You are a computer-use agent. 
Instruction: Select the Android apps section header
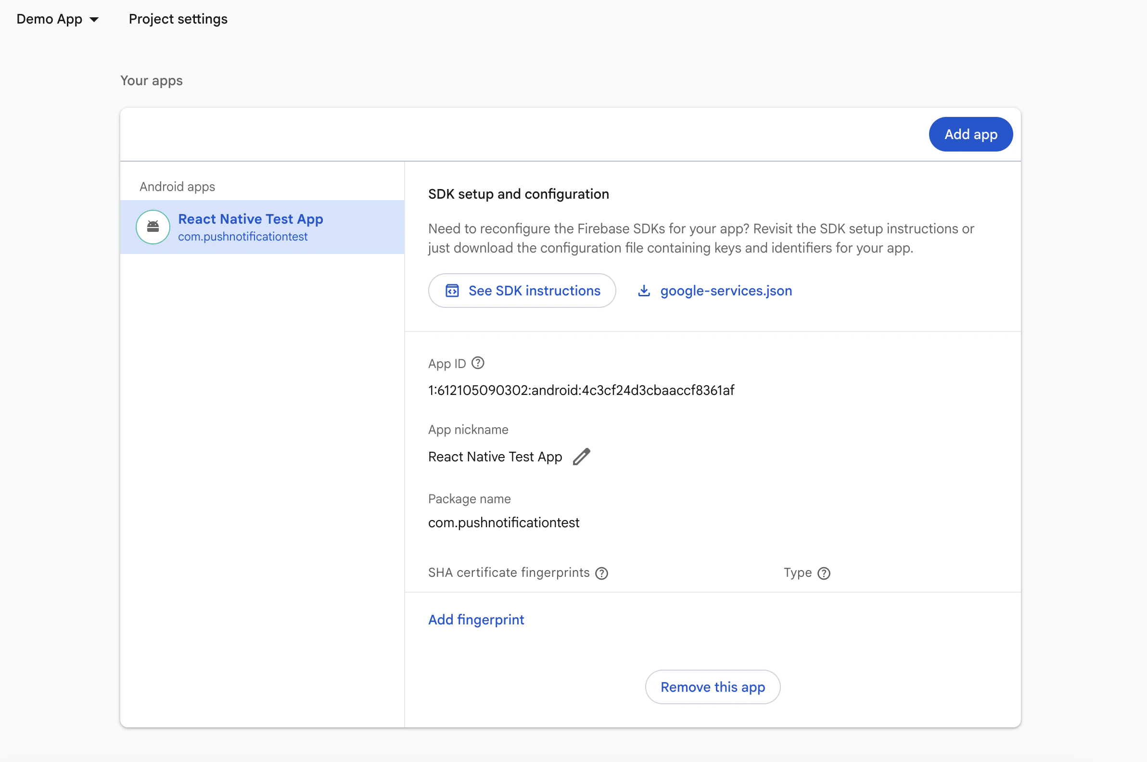(x=177, y=186)
